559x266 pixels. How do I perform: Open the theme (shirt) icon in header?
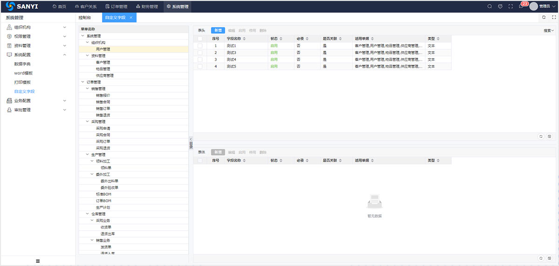(x=500, y=7)
